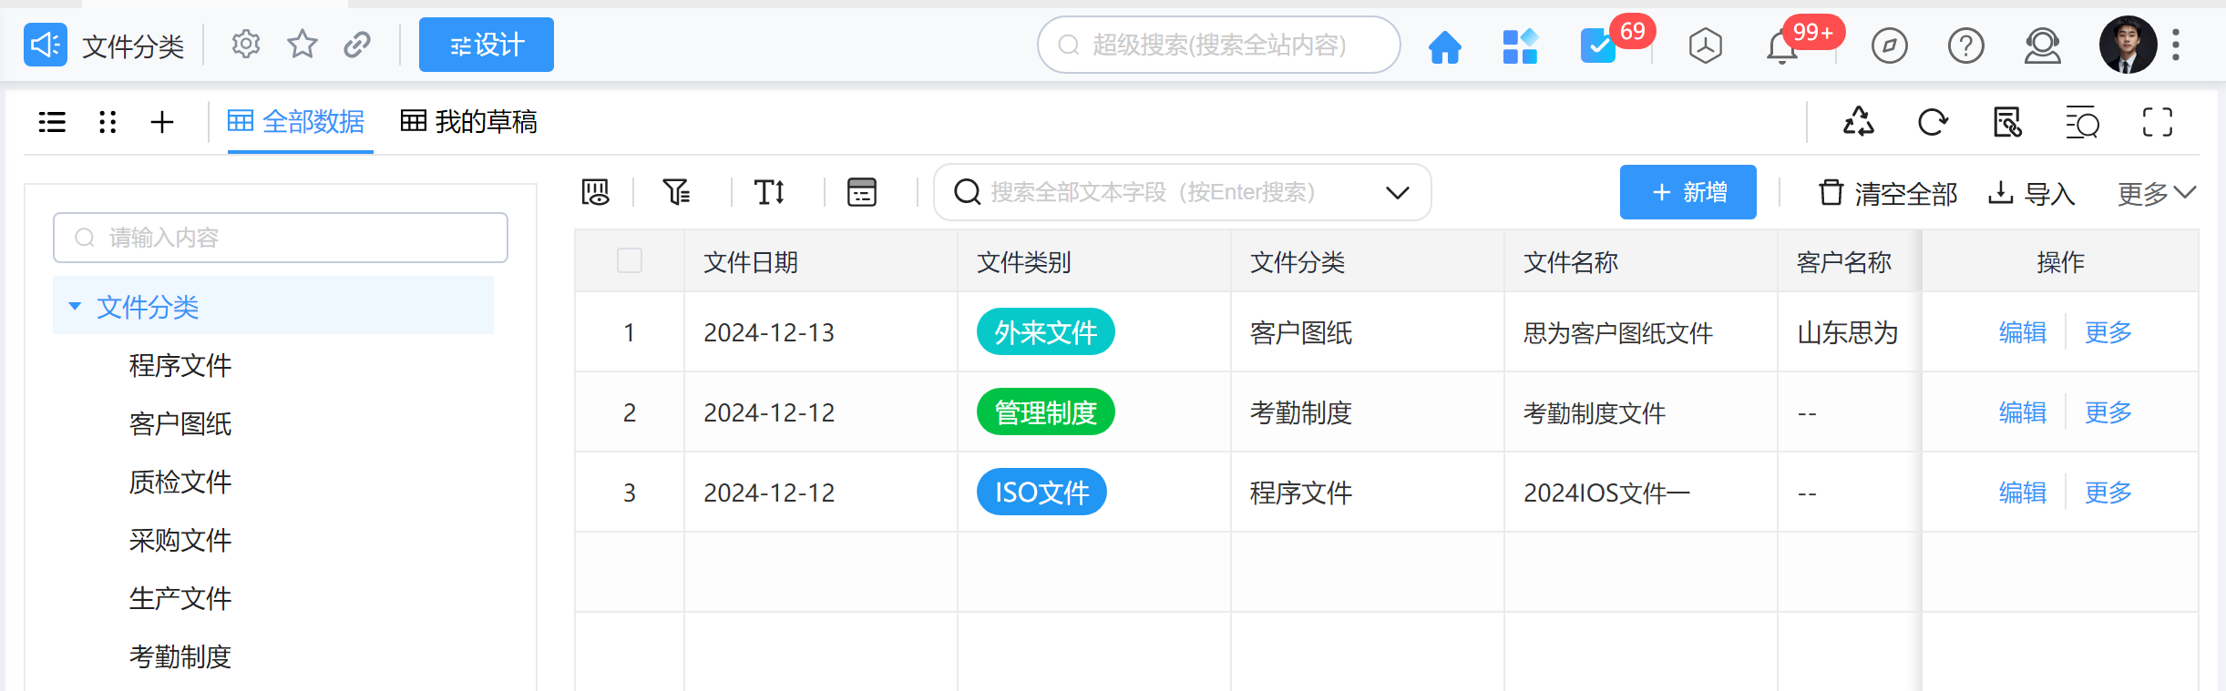Click the 外来文件 green tag
The width and height of the screenshot is (2226, 691).
(x=1045, y=332)
